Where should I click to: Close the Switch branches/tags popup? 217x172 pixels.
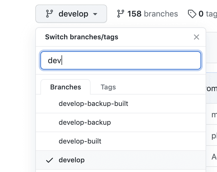click(x=196, y=37)
